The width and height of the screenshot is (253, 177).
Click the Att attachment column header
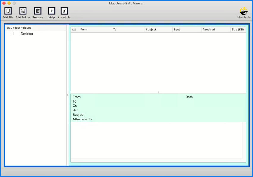point(74,29)
